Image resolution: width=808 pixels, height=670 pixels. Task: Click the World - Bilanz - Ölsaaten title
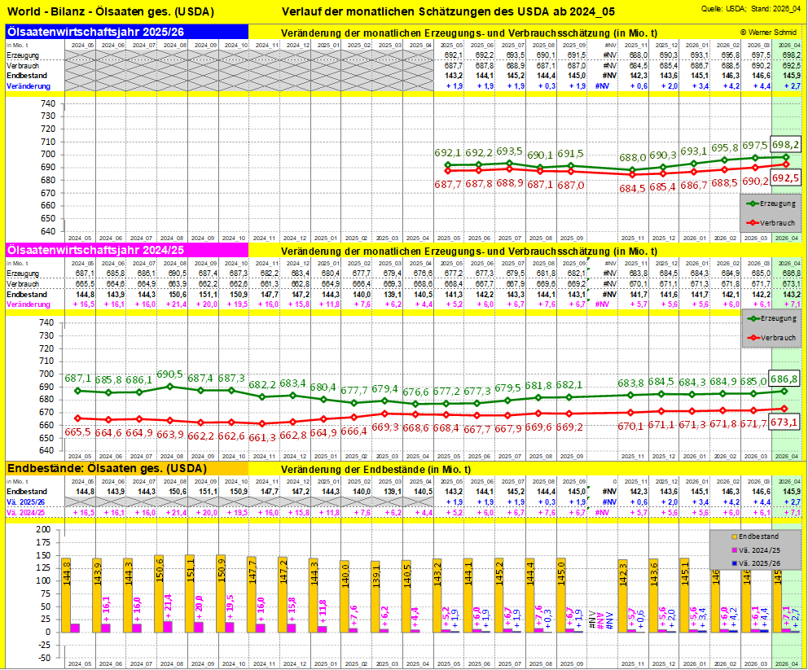pos(111,11)
